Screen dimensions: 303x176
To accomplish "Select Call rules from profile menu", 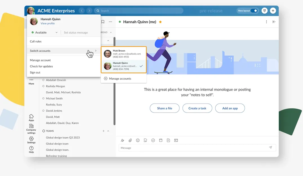I will (36, 41).
